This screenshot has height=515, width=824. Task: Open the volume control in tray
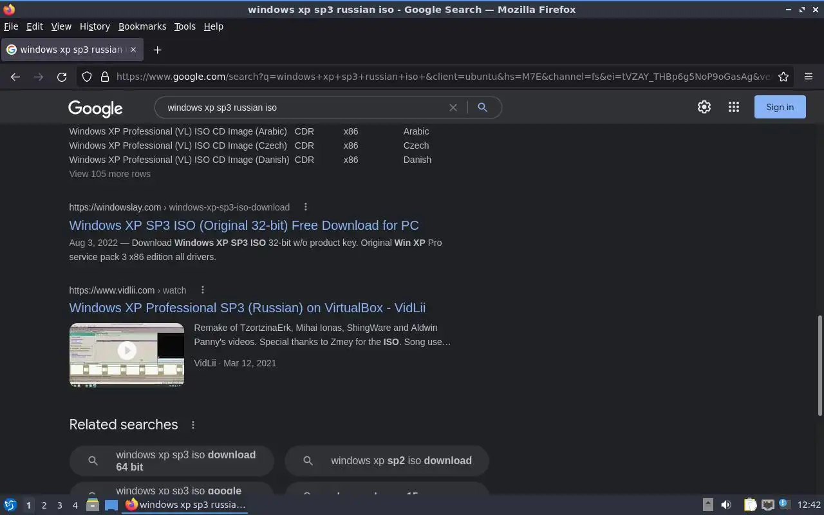tap(726, 505)
